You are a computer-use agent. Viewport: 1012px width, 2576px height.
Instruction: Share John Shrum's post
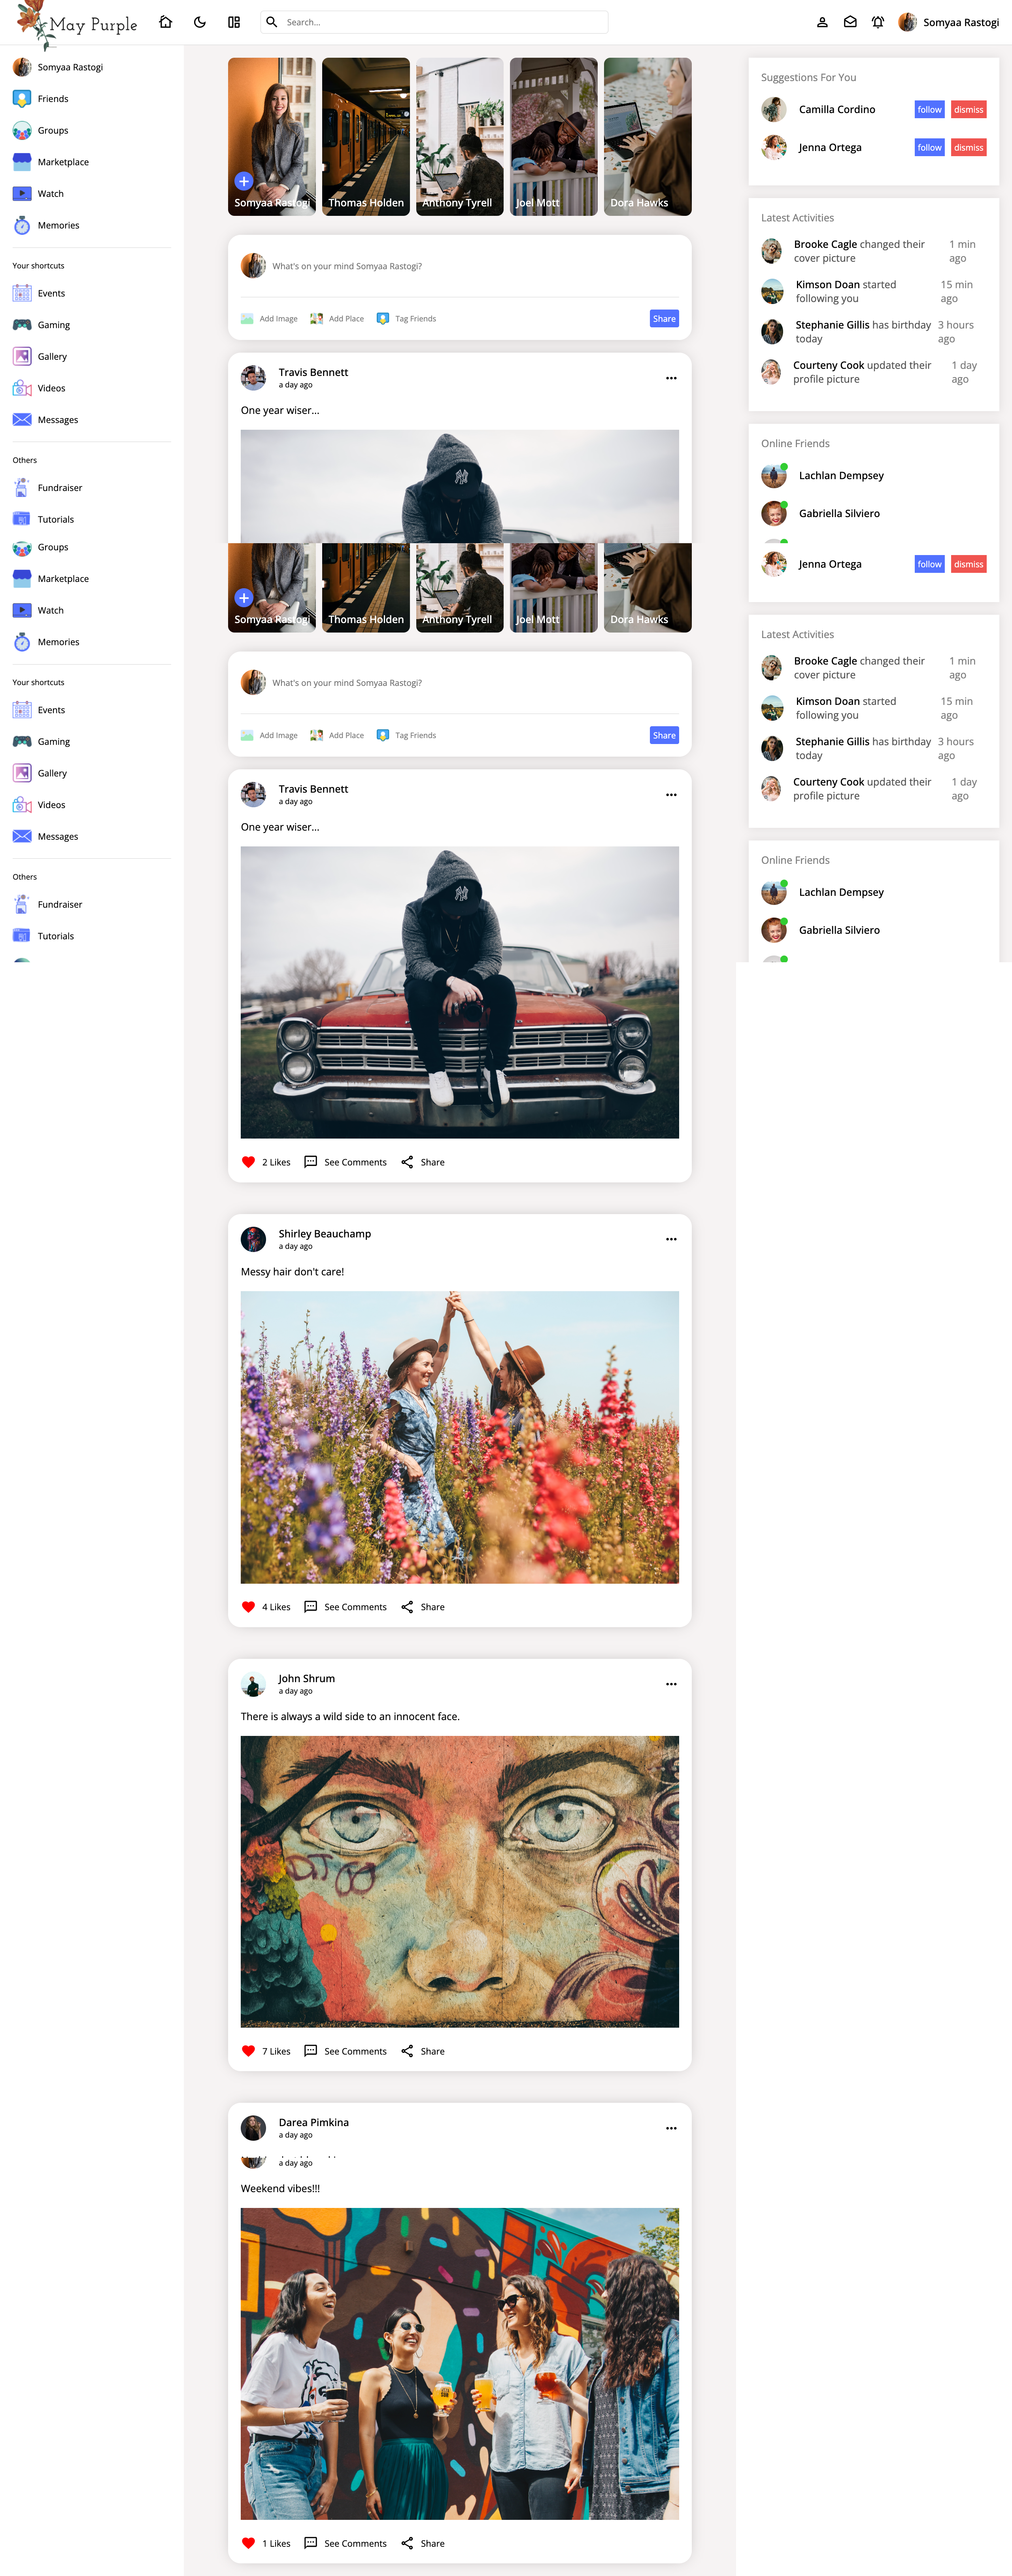click(x=423, y=2051)
